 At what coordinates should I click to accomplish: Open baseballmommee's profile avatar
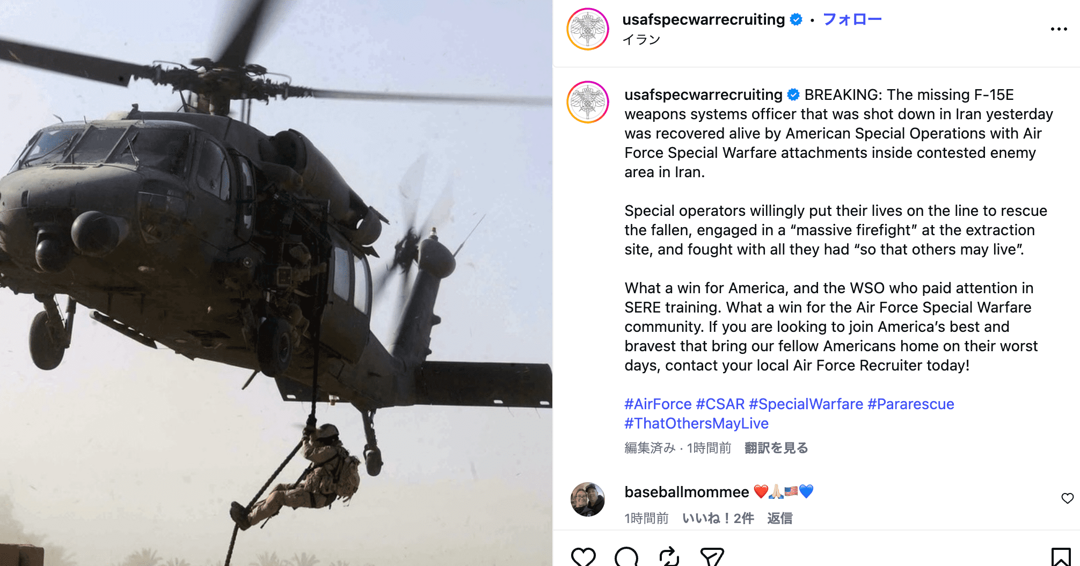tap(588, 499)
